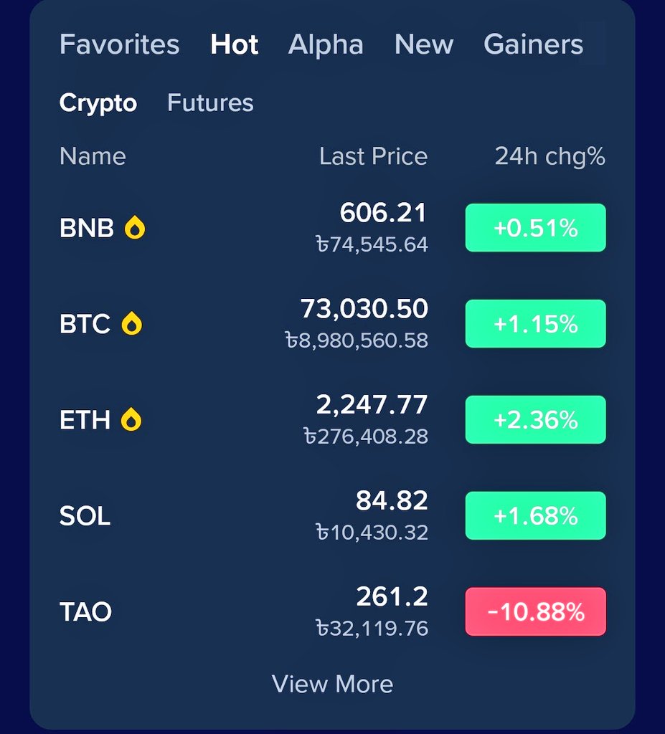Open the Alpha tab
This screenshot has width=665, height=734.
(326, 44)
